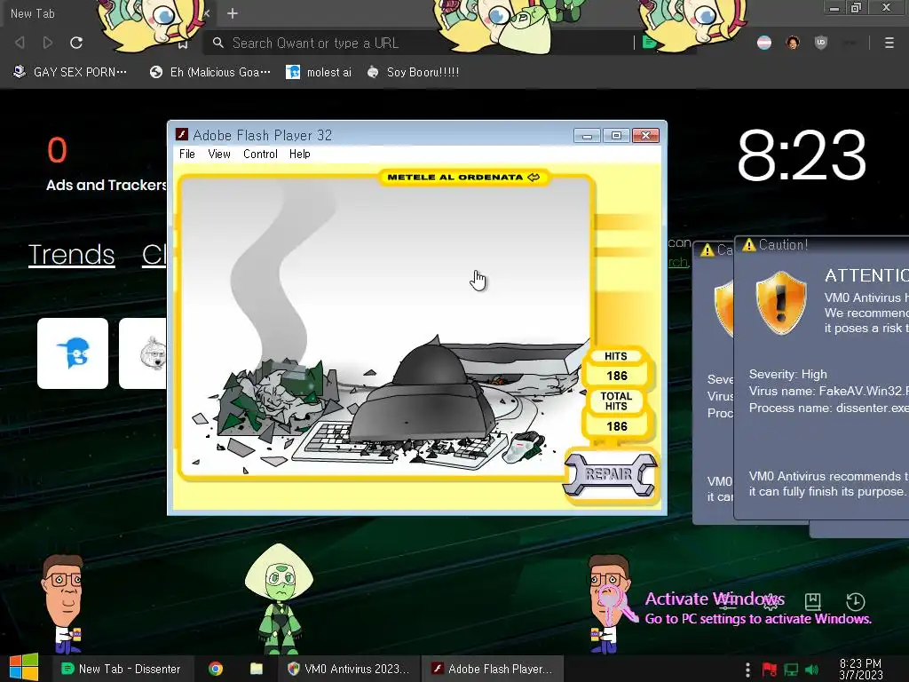Go back in the Dissenter browser
The height and width of the screenshot is (682, 909).
pos(20,43)
